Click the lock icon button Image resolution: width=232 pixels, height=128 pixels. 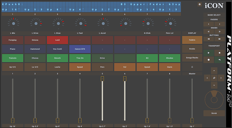(192, 67)
